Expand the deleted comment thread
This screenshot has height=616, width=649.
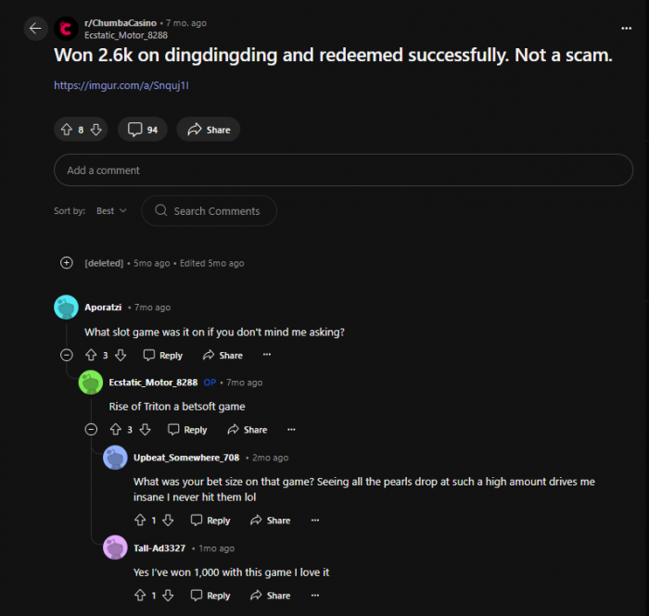tap(67, 263)
